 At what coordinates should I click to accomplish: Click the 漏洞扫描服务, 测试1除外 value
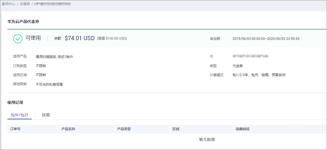pyautogui.click(x=54, y=57)
